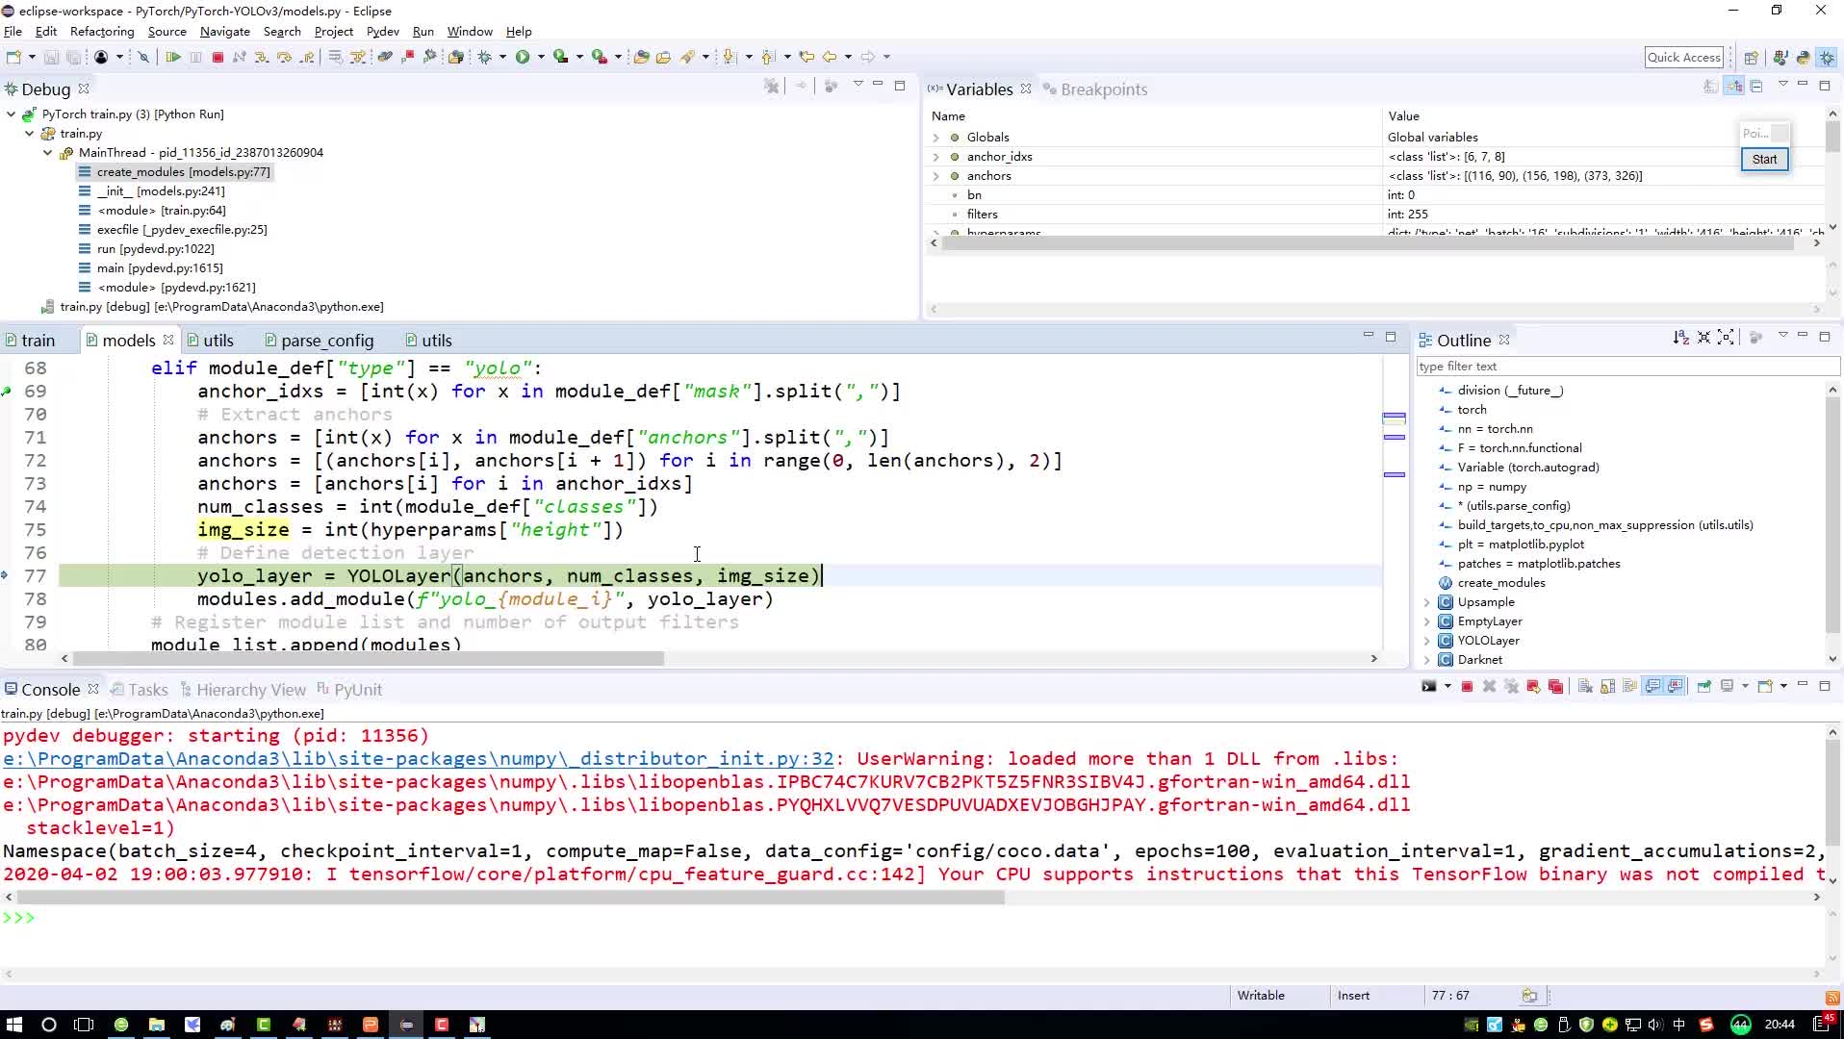The height and width of the screenshot is (1039, 1844).
Task: Toggle Scroll Lock in Console toolbar
Action: (1607, 687)
